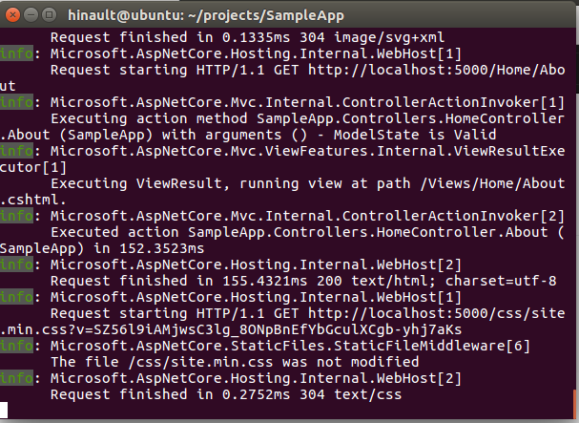Click the terminal cursor block at bottom

[6, 410]
